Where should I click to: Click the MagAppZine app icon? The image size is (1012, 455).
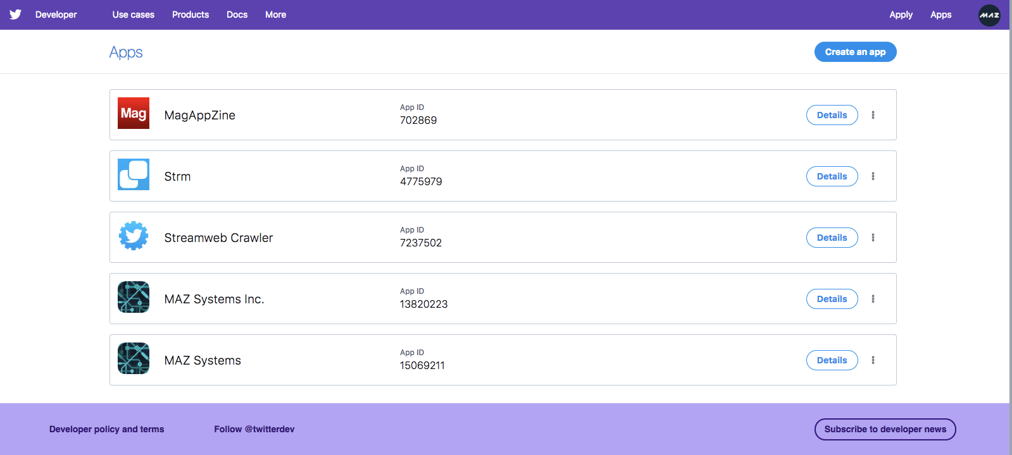click(134, 113)
